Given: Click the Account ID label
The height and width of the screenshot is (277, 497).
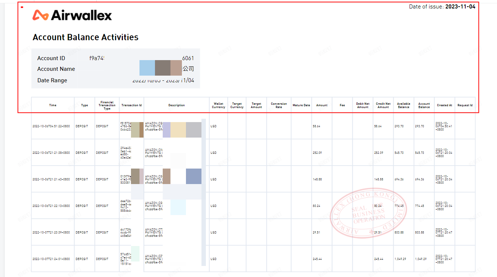Looking at the screenshot, I should [51, 58].
